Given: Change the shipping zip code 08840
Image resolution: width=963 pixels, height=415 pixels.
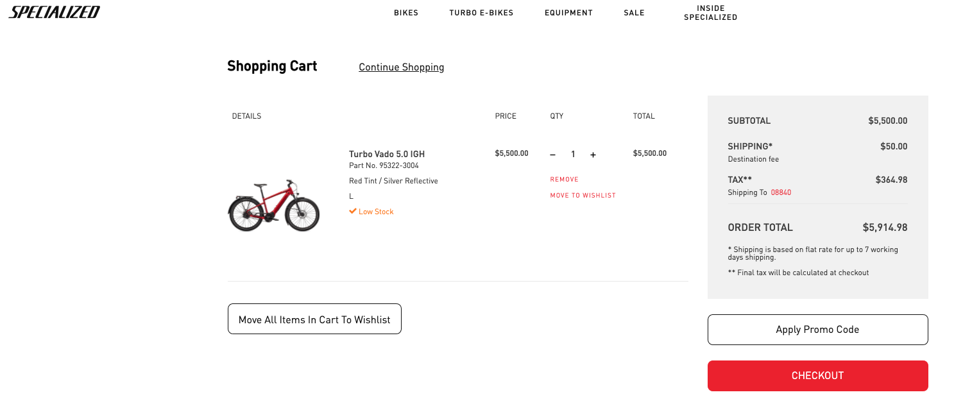Looking at the screenshot, I should tap(781, 192).
